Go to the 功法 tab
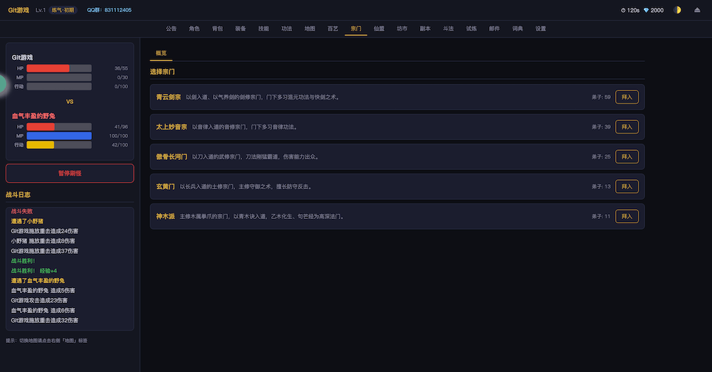Image resolution: width=712 pixels, height=372 pixels. point(286,28)
